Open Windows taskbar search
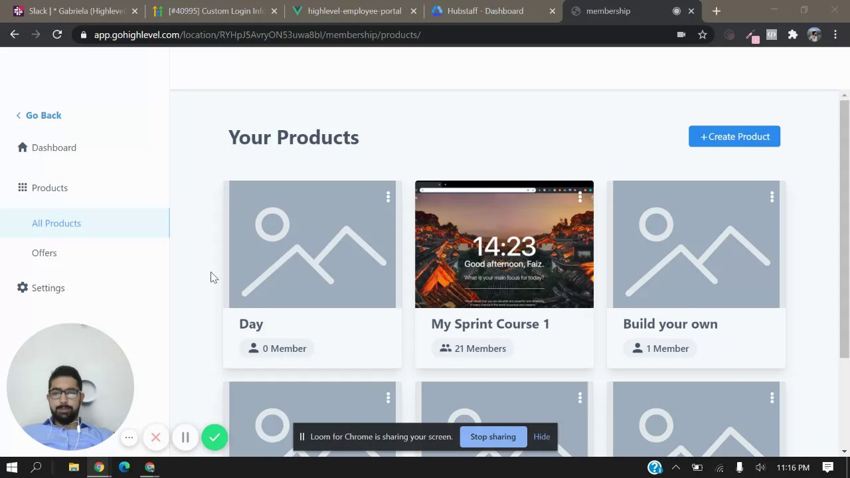This screenshot has height=478, width=850. pyautogui.click(x=37, y=467)
